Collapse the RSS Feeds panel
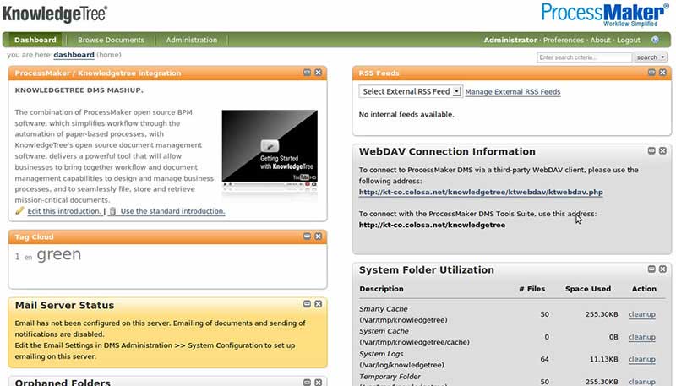 coord(651,73)
